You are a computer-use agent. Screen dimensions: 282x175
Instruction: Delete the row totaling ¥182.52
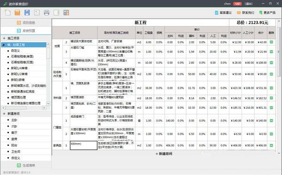click(271, 98)
